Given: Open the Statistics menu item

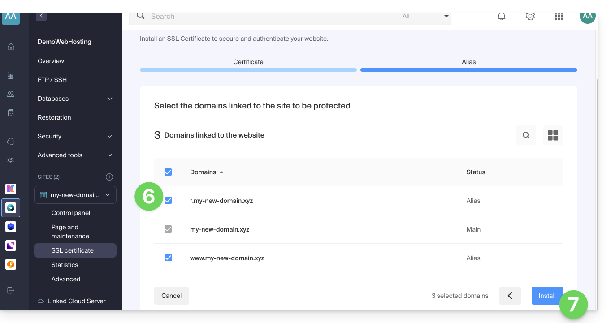Looking at the screenshot, I should pyautogui.click(x=65, y=265).
